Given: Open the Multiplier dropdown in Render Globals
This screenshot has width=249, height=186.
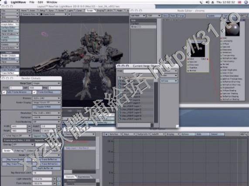Looking at the screenshot, I should click(46, 117).
